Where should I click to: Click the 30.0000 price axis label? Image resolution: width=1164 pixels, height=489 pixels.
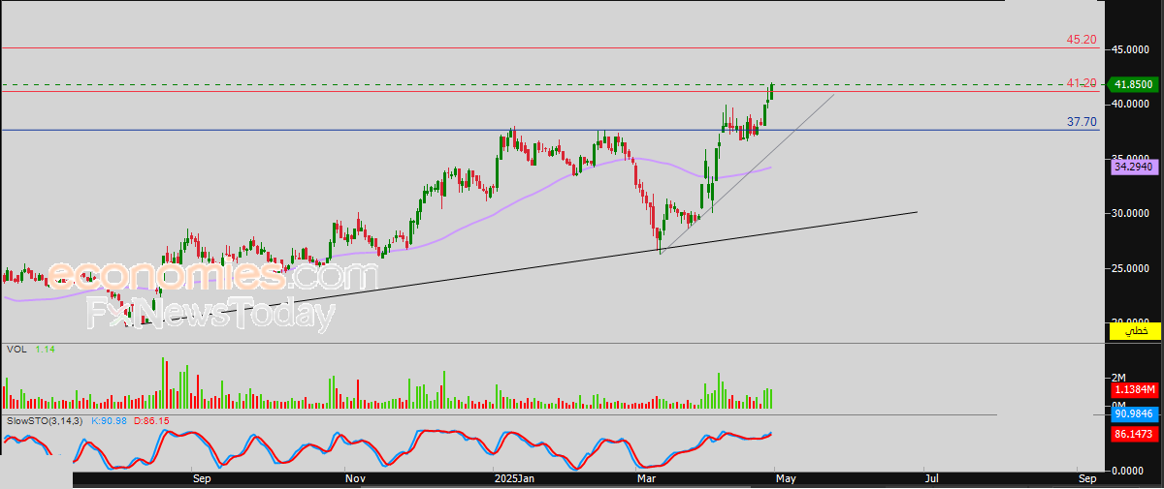pyautogui.click(x=1131, y=213)
